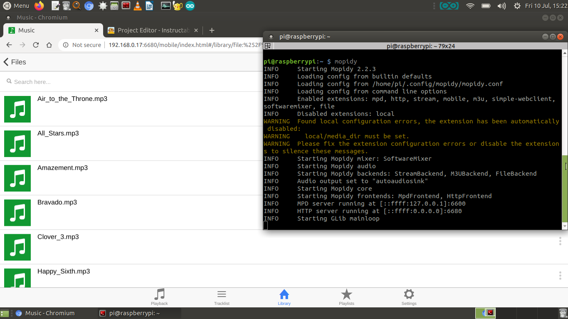568x319 pixels.
Task: Open the clock calendar showing Fri 10 Jul
Action: (x=546, y=6)
